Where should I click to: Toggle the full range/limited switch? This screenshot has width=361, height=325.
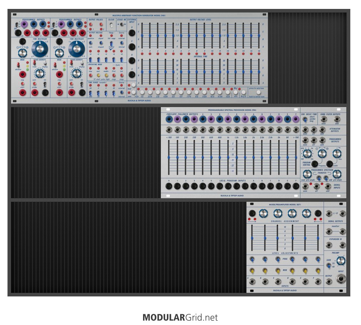click(111, 43)
